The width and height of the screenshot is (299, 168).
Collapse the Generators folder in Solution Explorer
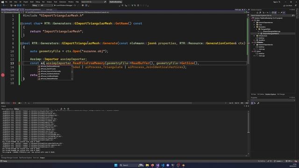(254, 27)
